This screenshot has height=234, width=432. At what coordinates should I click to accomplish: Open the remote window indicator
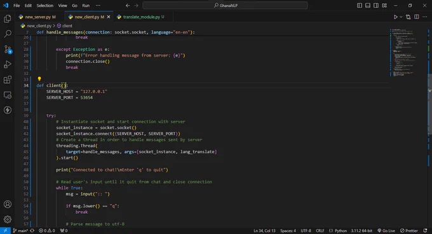5,230
